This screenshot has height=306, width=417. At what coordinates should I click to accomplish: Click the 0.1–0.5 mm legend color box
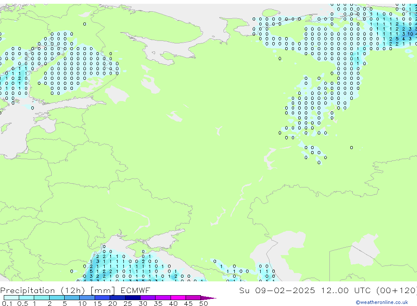tap(11, 298)
